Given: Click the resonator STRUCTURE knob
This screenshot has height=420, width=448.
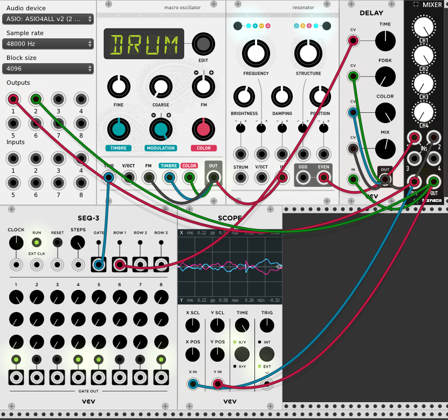Looking at the screenshot, I should pyautogui.click(x=308, y=53).
